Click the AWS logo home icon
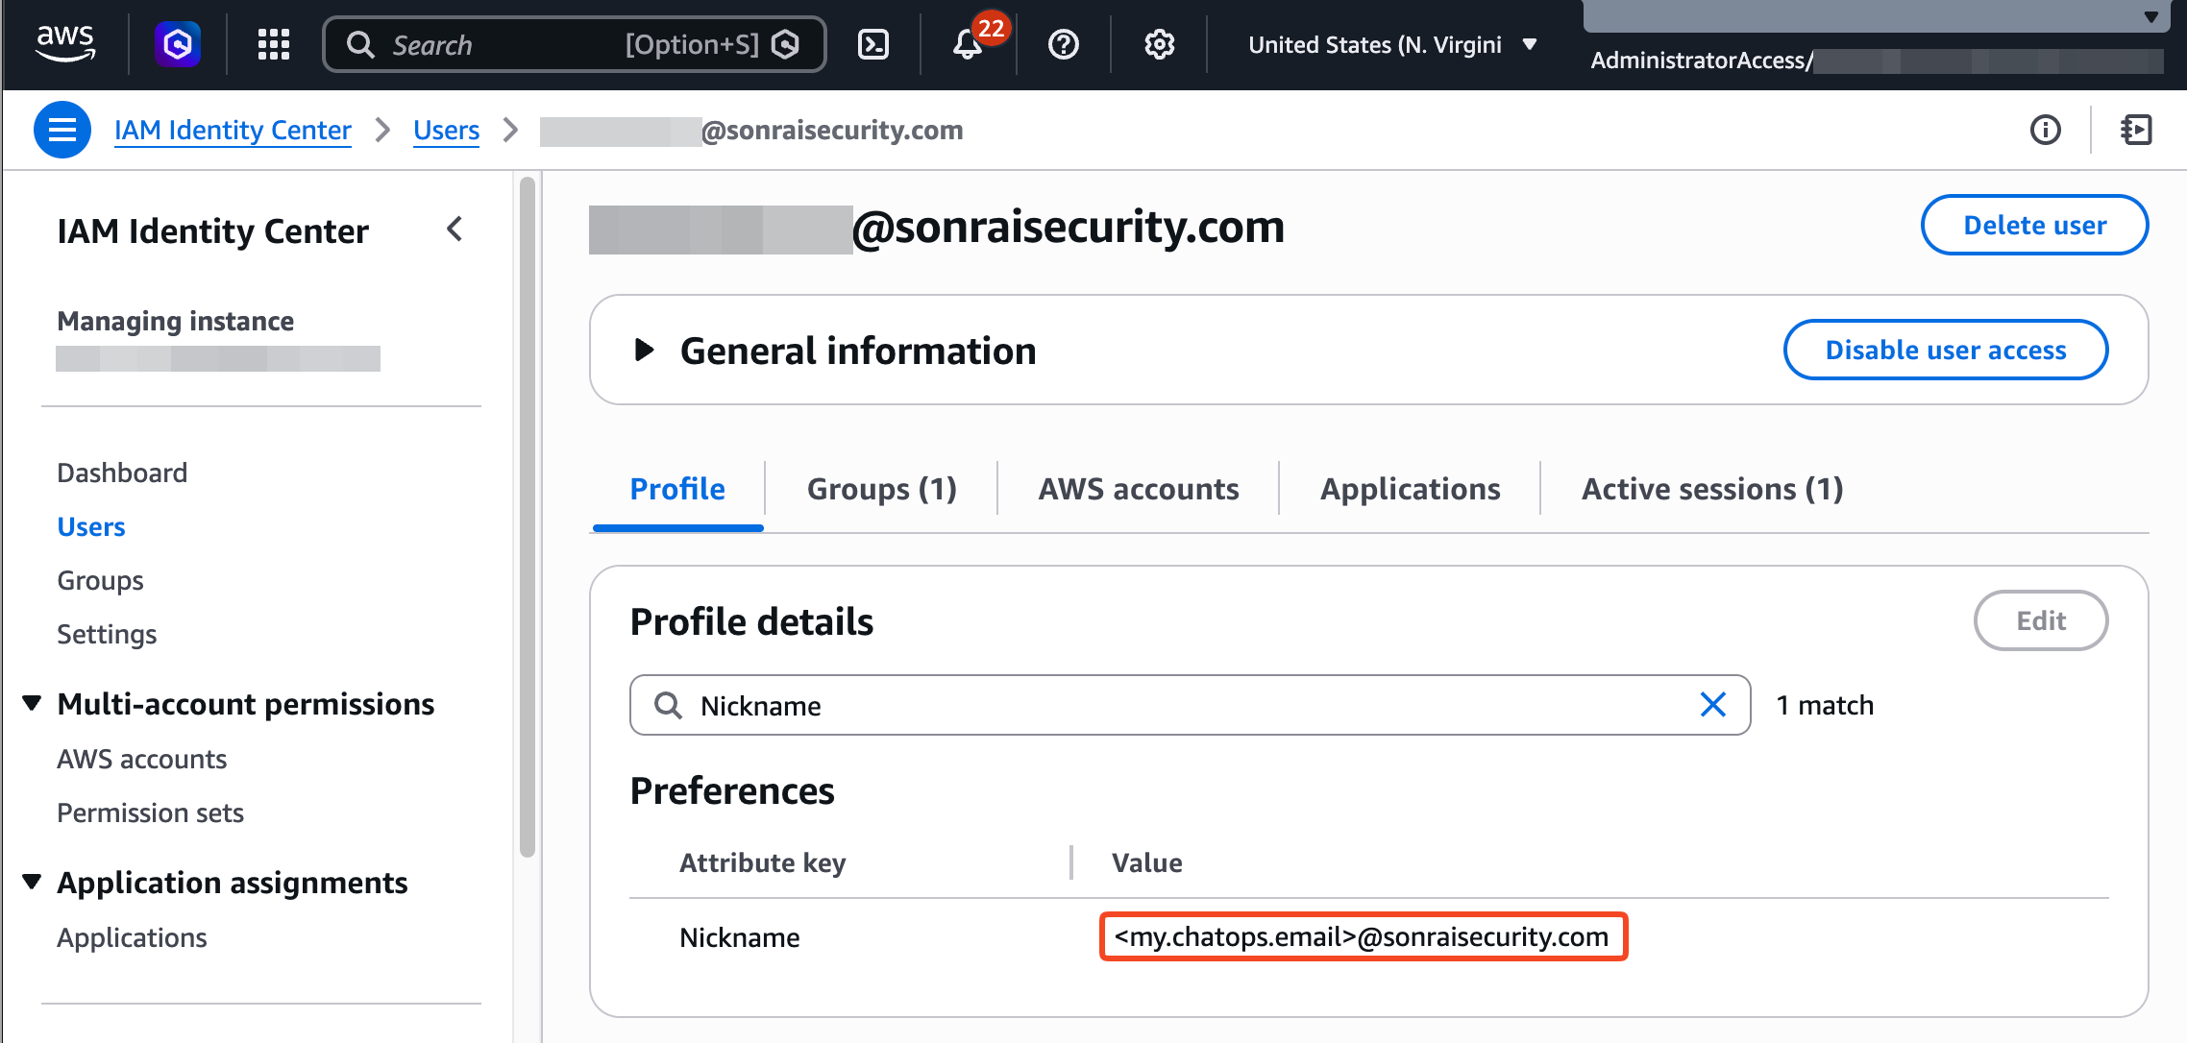This screenshot has height=1043, width=2187. (x=64, y=43)
